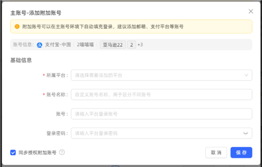Open the 所属平台 platform dropdown
Image resolution: width=262 pixels, height=167 pixels.
click(161, 75)
